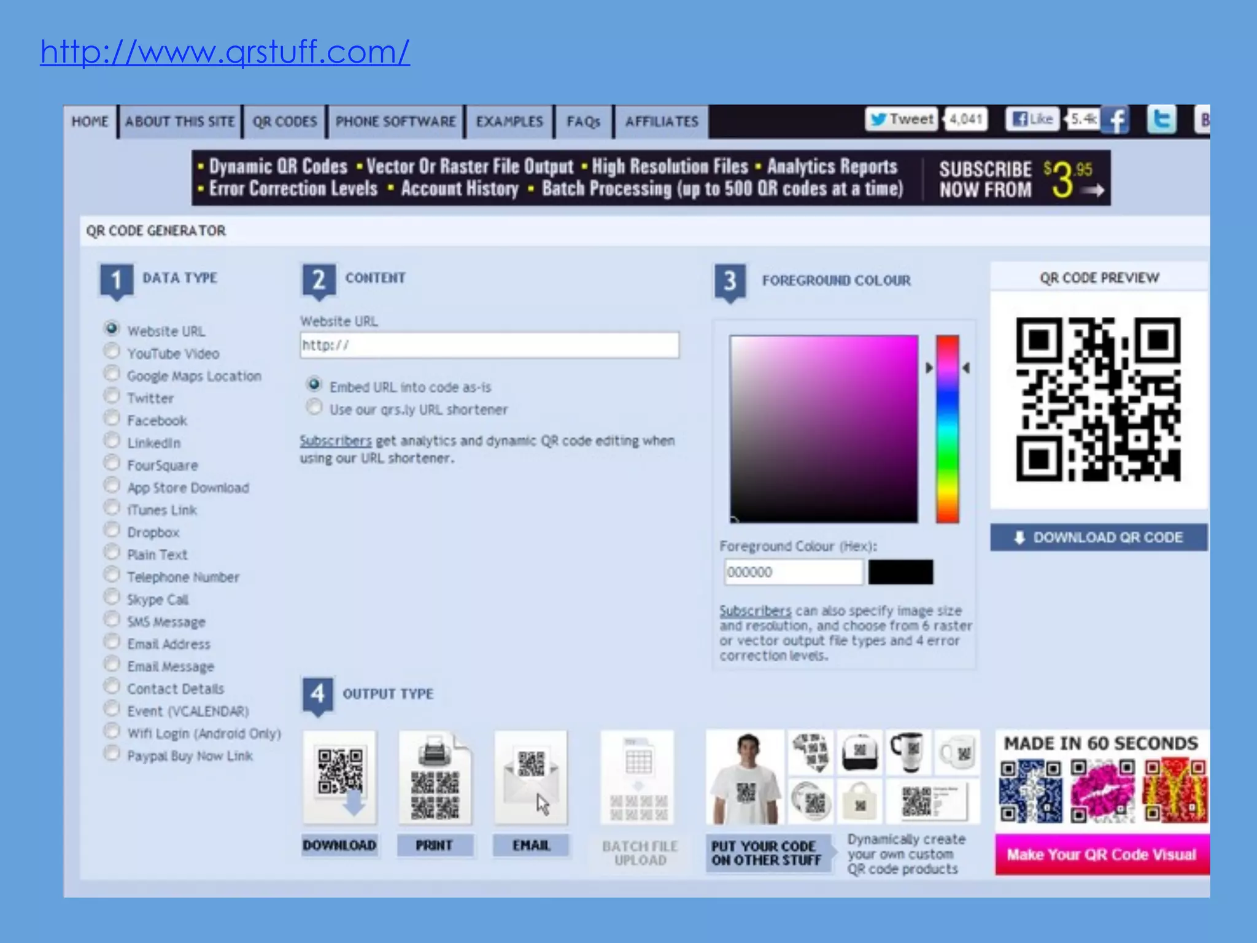Select the YouTube Video data type
Image resolution: width=1257 pixels, height=943 pixels.
(x=112, y=351)
